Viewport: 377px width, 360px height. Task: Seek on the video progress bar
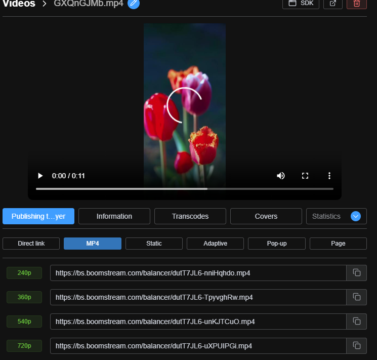185,189
